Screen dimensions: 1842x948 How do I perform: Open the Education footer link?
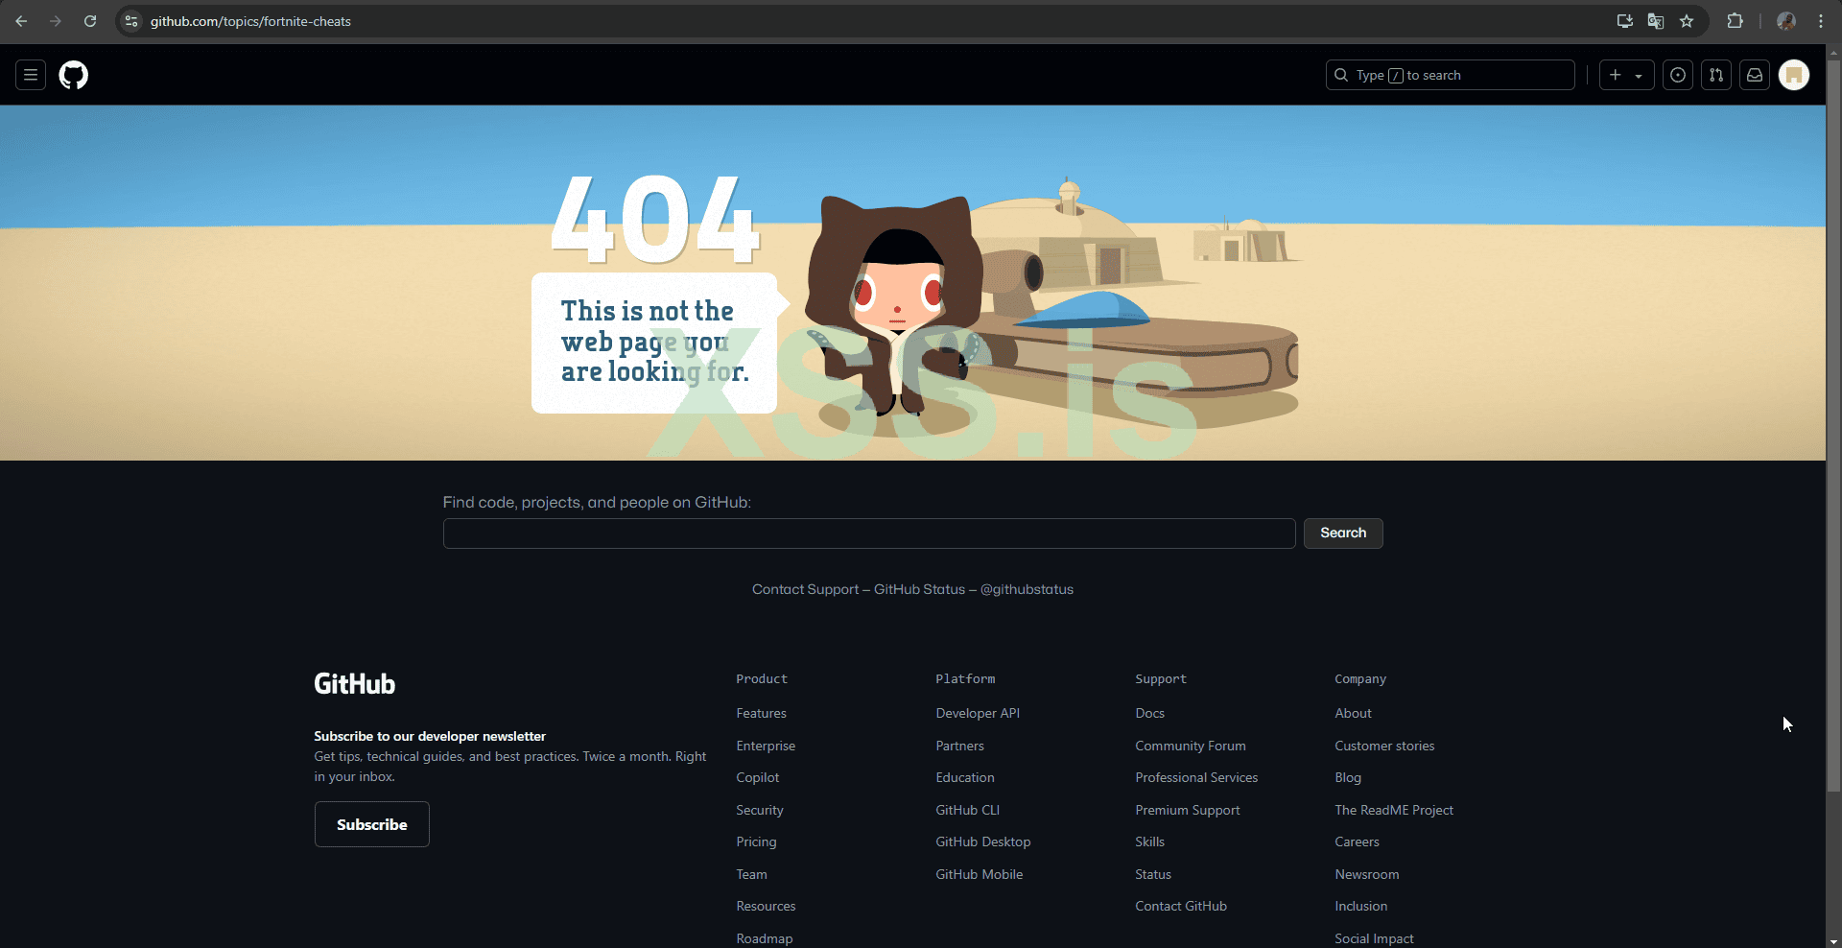965,777
